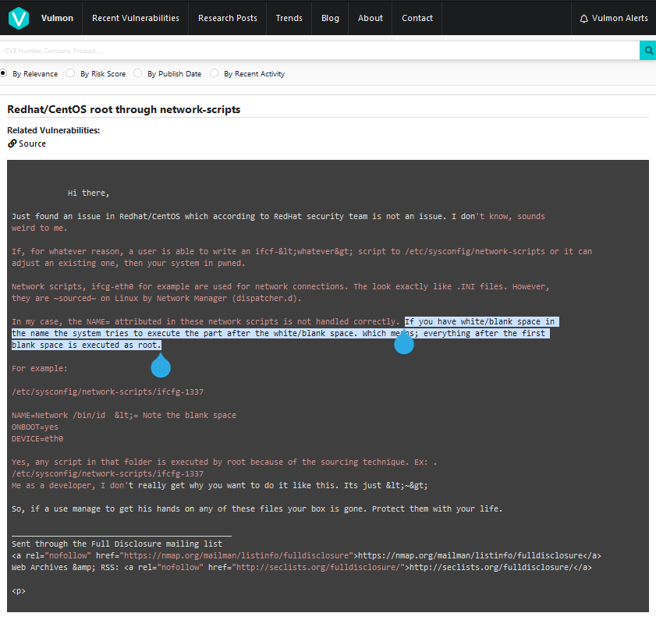Click the Related Vulnerabilities label
Image resolution: width=656 pixels, height=620 pixels.
point(54,130)
